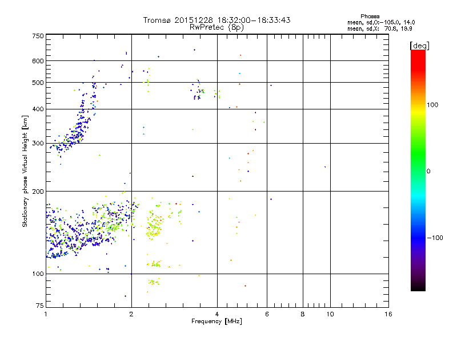Click the 'mean, sd,O:-105.0, 14.0' statistic
The image size is (457, 342).
pos(381,22)
